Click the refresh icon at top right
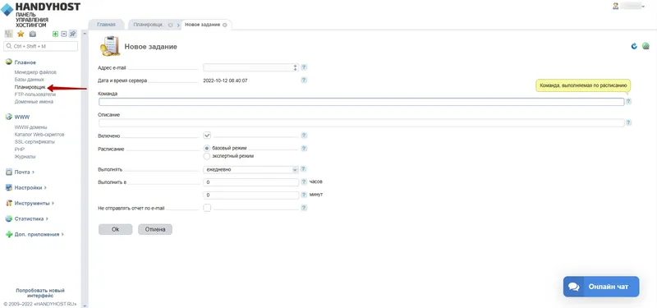The width and height of the screenshot is (657, 308). [634, 46]
